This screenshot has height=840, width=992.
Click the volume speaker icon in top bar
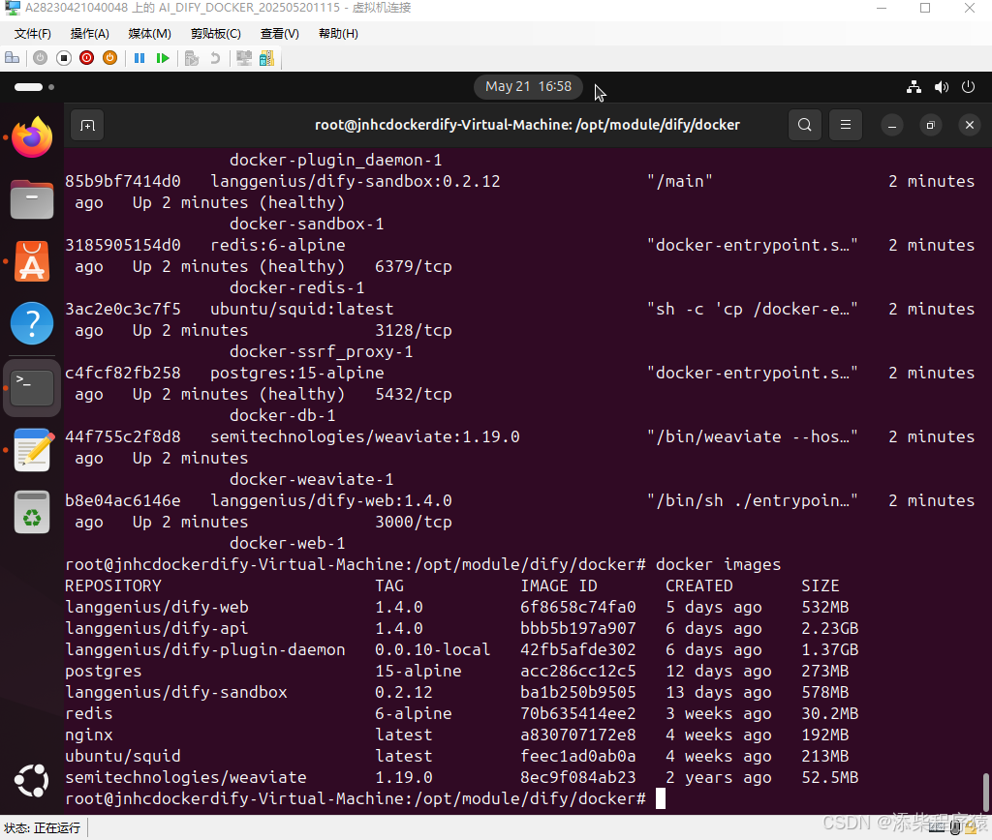(942, 86)
